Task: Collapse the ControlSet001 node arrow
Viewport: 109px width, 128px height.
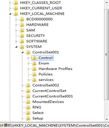Action: [22, 53]
